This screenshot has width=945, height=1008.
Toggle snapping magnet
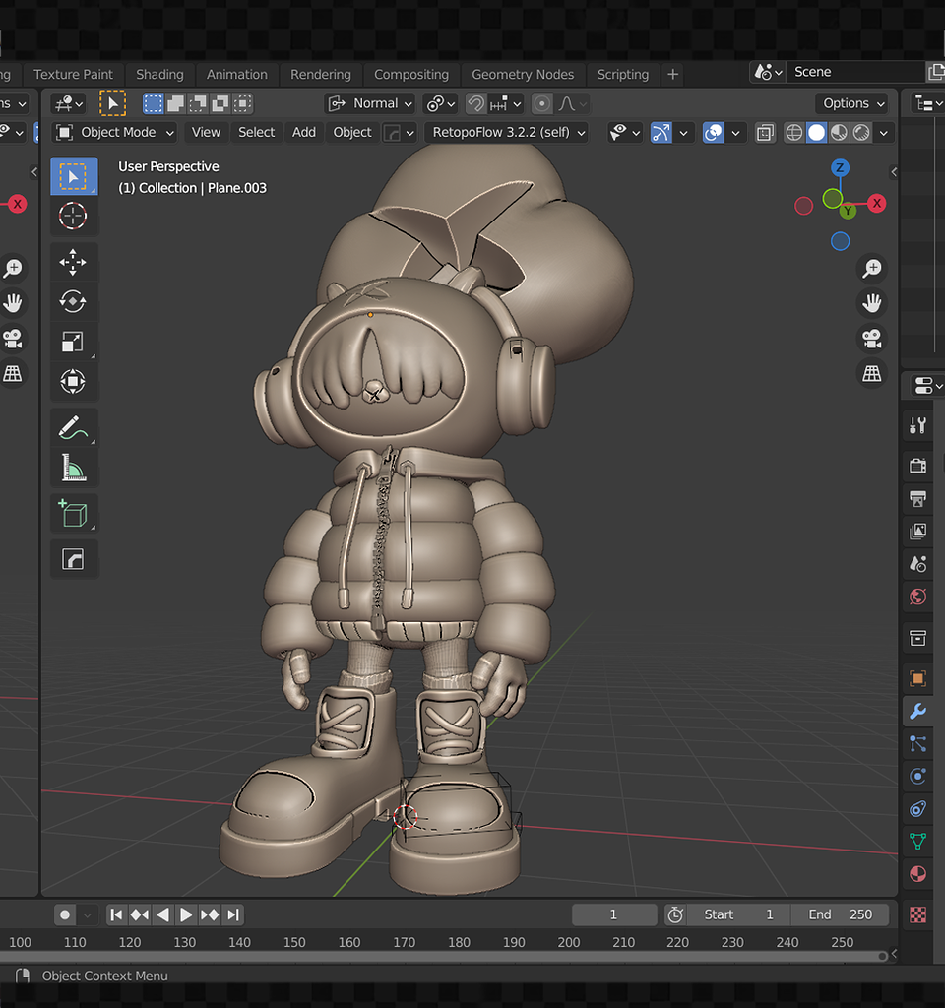point(475,103)
